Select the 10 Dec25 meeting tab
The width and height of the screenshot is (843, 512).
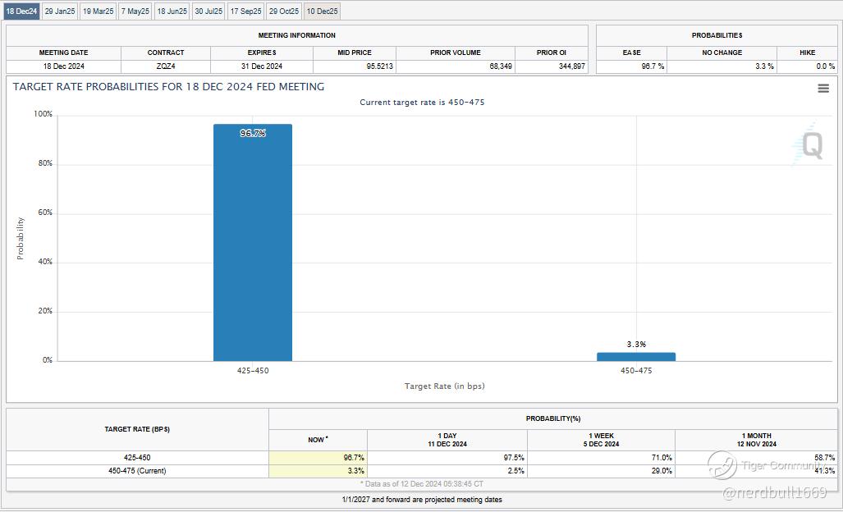click(322, 11)
